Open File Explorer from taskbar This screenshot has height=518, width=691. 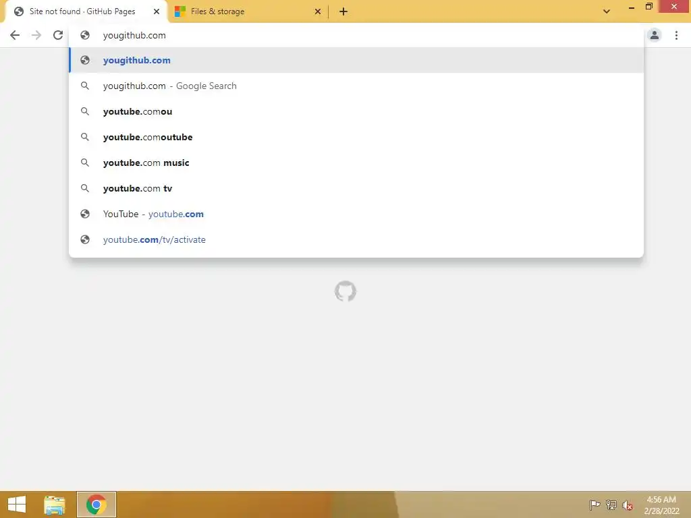coord(55,505)
